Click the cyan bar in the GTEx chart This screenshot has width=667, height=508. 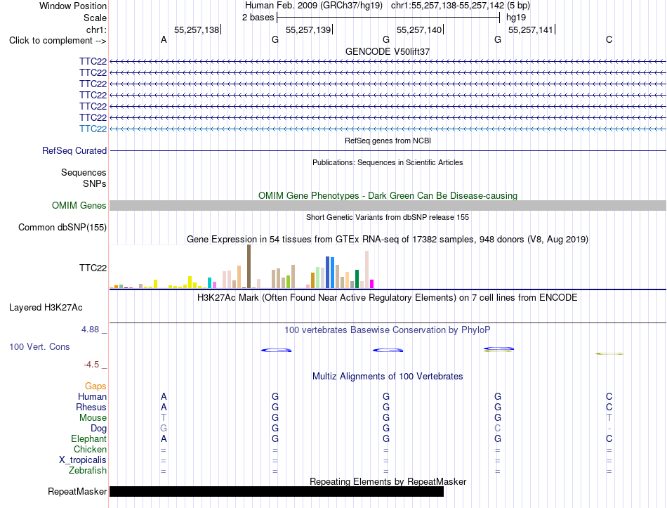tap(210, 283)
